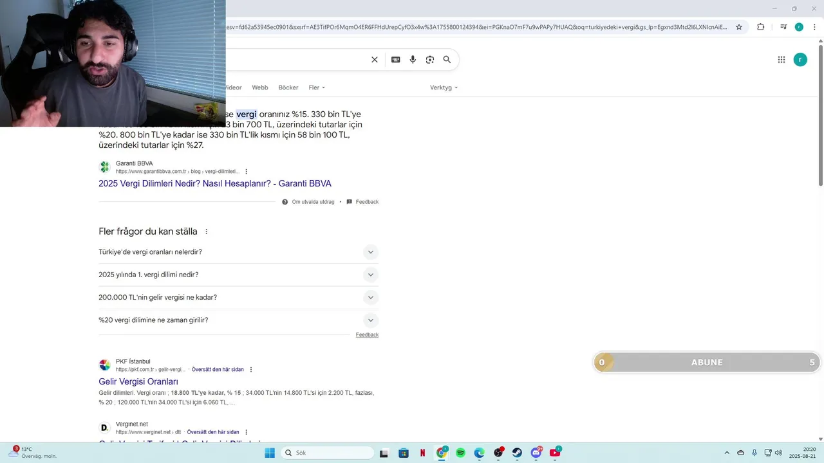
Task: Send Feedback on the featured snippet
Action: (367, 202)
